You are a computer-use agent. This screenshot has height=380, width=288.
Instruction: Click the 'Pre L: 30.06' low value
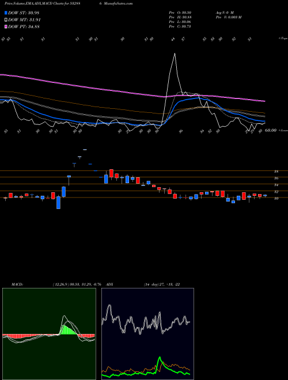coord(180,22)
